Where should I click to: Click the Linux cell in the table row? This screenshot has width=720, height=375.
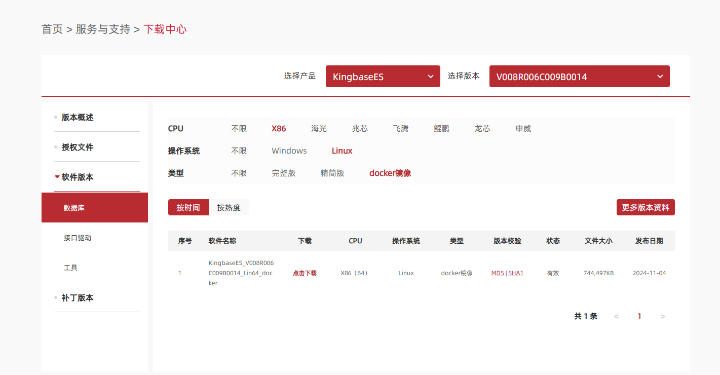tap(406, 273)
